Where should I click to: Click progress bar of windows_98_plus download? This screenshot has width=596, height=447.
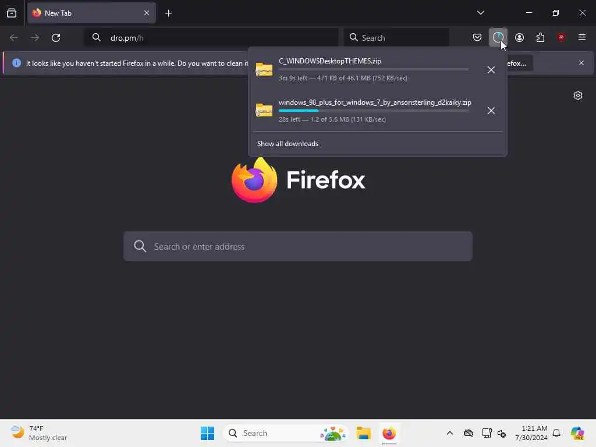[x=374, y=111]
